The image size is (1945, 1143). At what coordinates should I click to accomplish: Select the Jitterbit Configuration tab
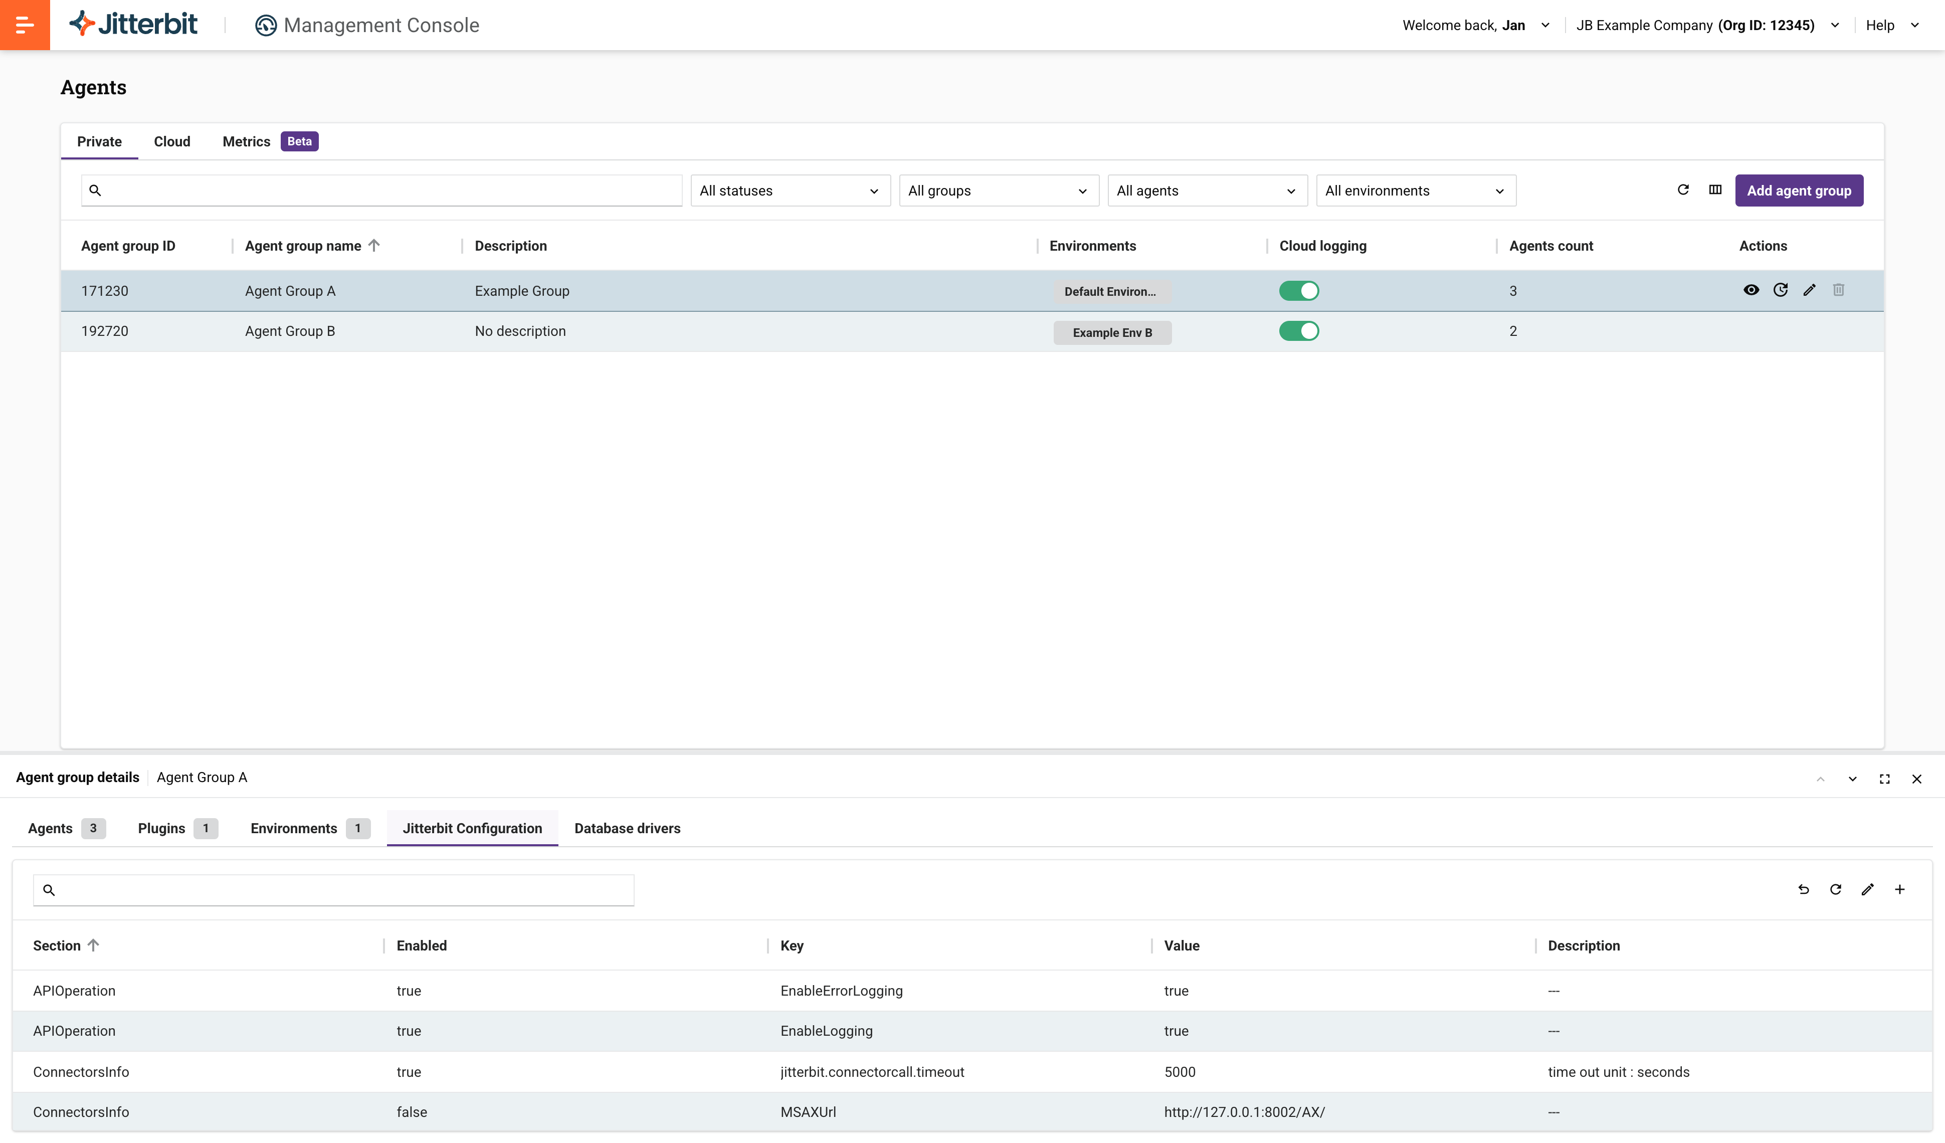tap(472, 828)
